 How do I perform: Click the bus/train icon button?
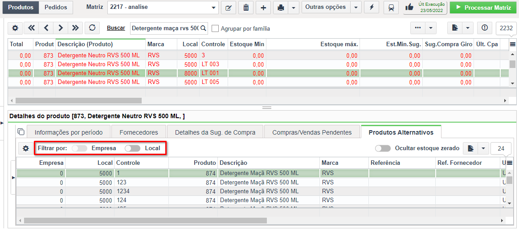click(391, 8)
